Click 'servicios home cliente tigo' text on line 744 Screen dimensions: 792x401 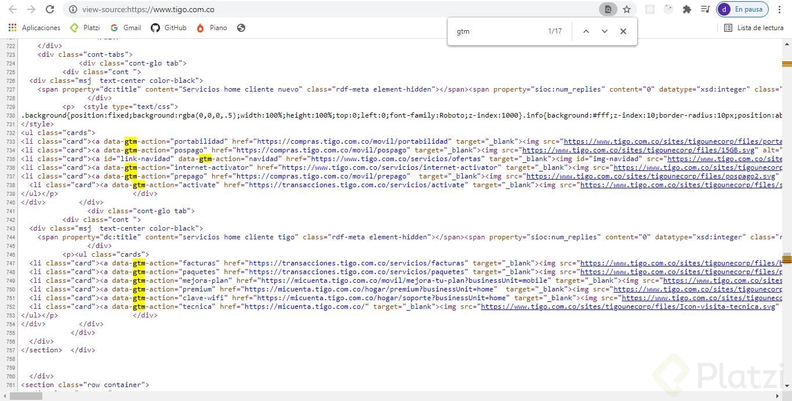(x=239, y=237)
